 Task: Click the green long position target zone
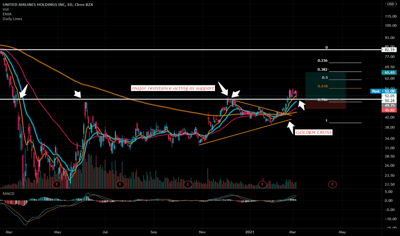(325, 86)
